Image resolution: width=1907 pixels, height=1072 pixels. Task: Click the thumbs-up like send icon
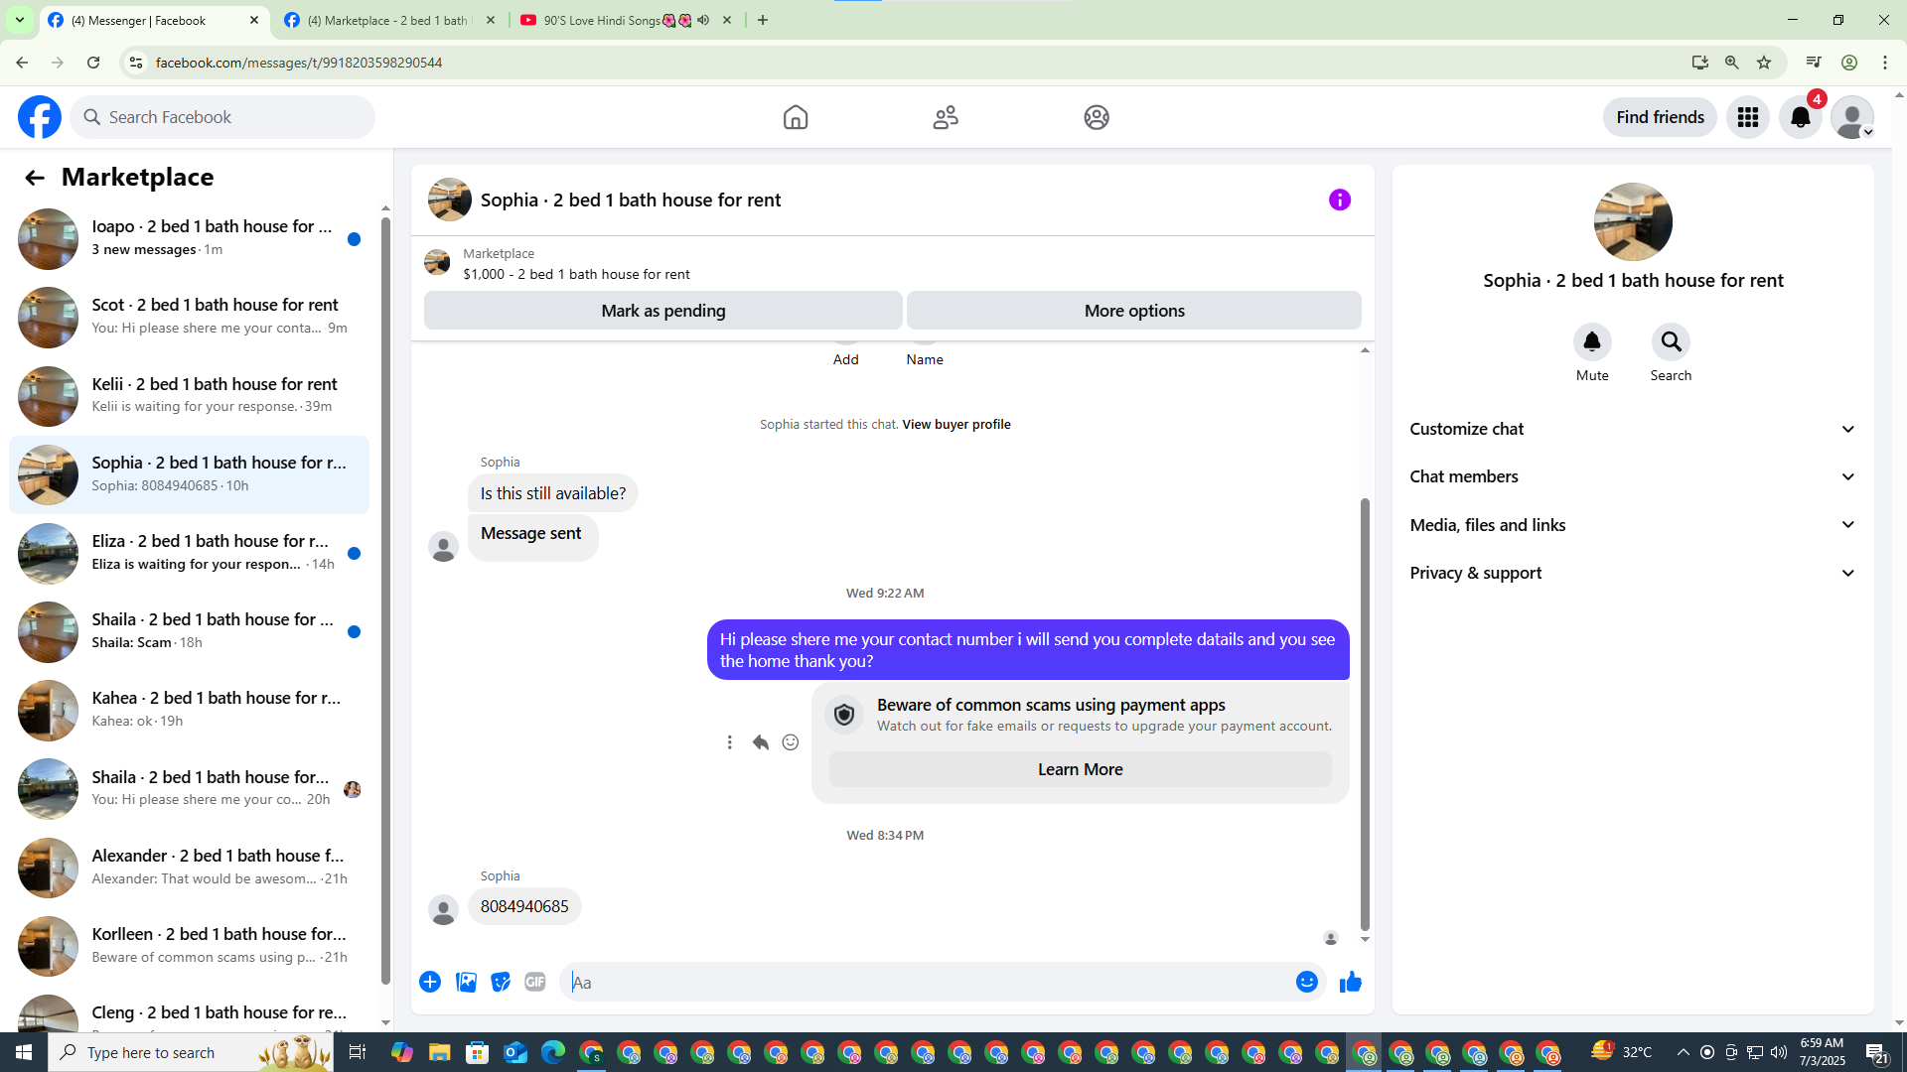pyautogui.click(x=1350, y=983)
